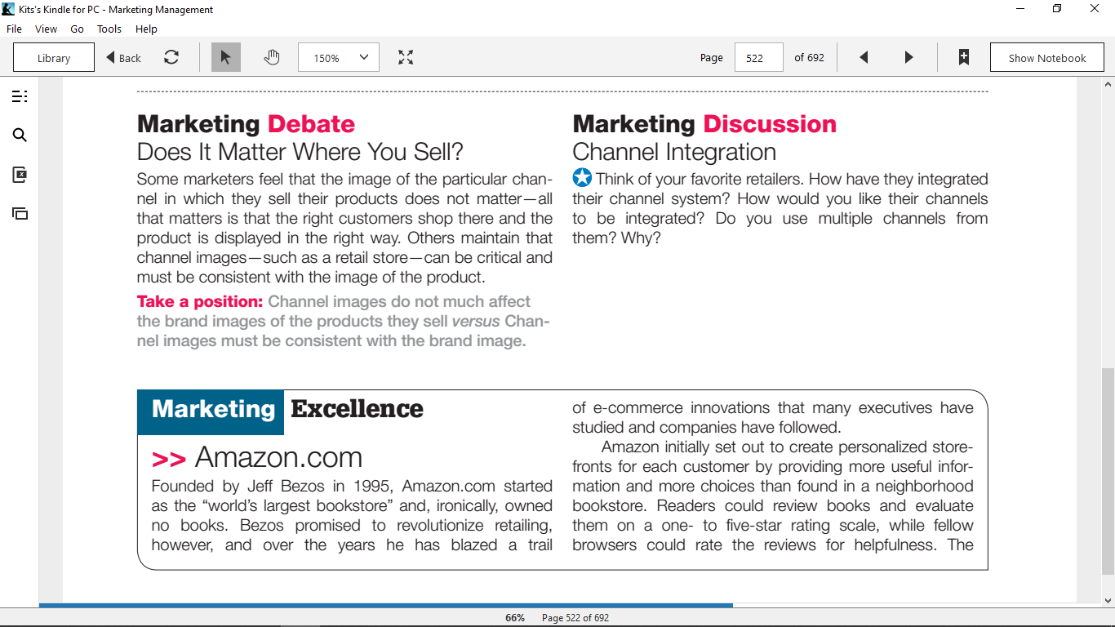Open the Tools menu

(x=109, y=29)
